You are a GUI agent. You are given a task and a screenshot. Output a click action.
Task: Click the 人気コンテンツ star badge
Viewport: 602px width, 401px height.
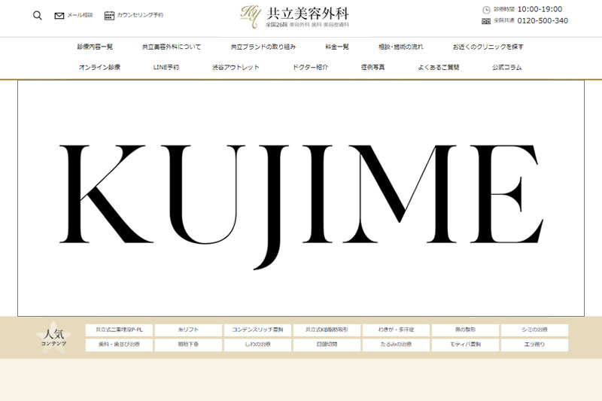coord(53,337)
